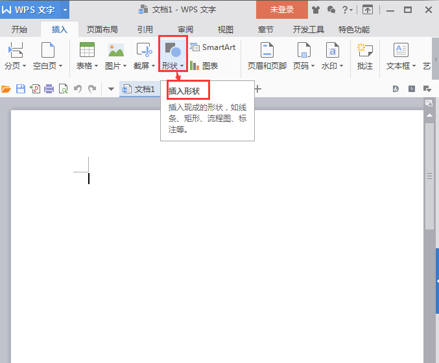Expand the WPS 文字 application menu arrow
The width and height of the screenshot is (439, 363).
(65, 10)
